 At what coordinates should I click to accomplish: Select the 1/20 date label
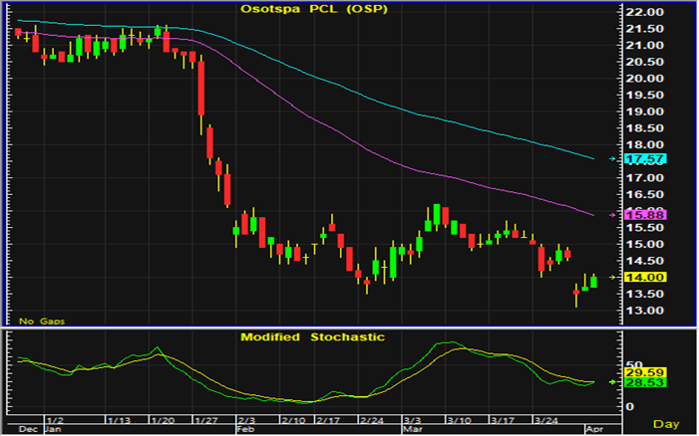163,420
